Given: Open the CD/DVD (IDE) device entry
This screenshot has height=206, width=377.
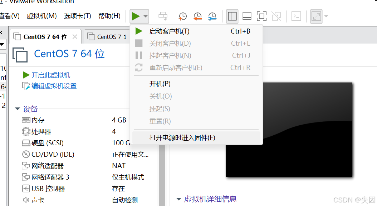Looking at the screenshot, I should (x=48, y=154).
